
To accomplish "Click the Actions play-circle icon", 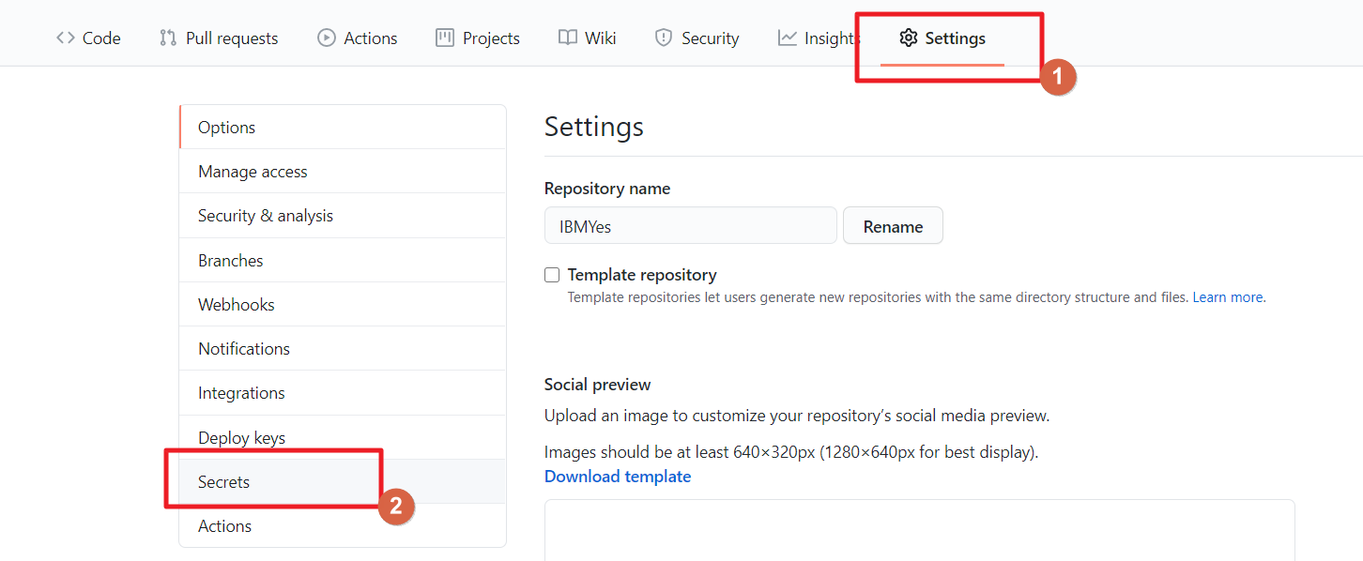I will (327, 38).
